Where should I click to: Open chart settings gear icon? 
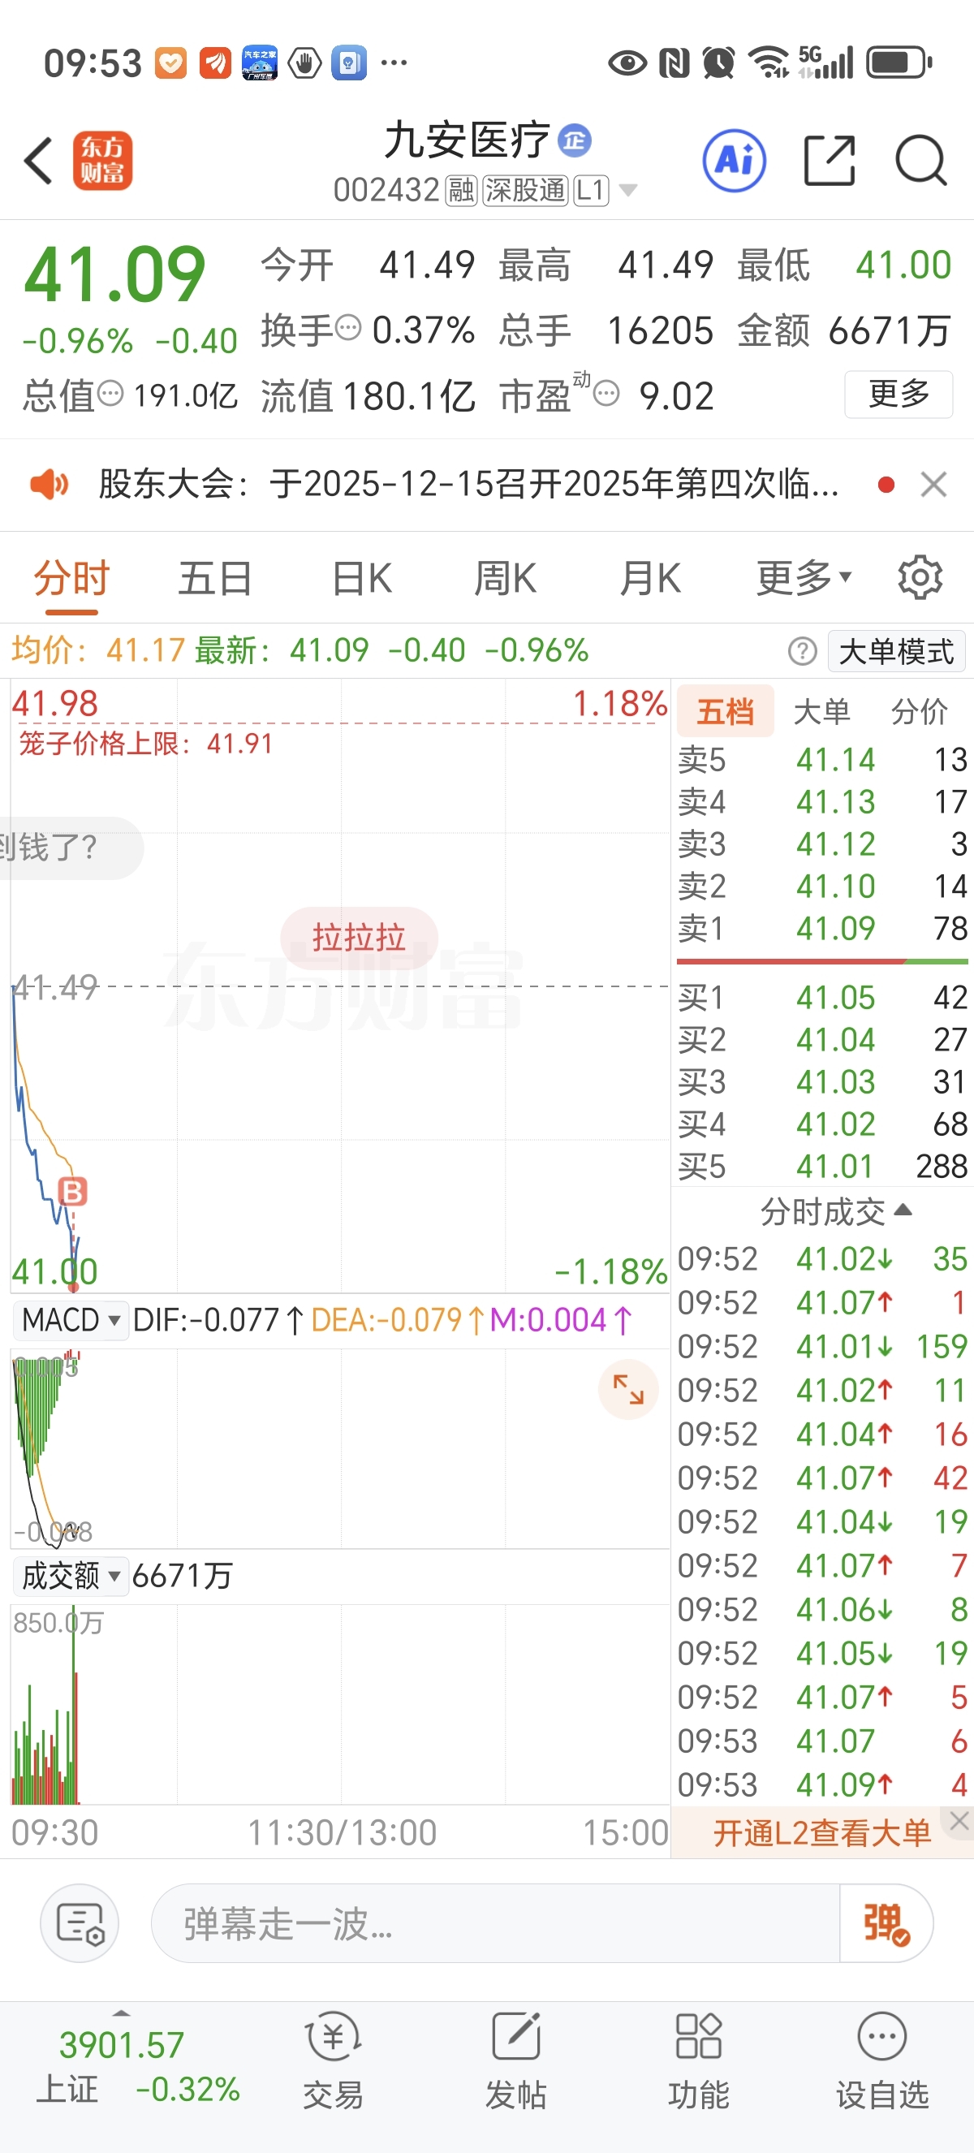920,576
